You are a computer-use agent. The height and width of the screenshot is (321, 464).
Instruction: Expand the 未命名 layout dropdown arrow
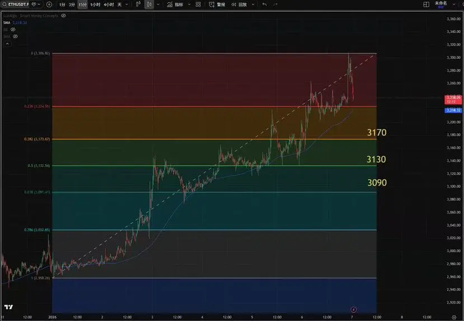454,4
